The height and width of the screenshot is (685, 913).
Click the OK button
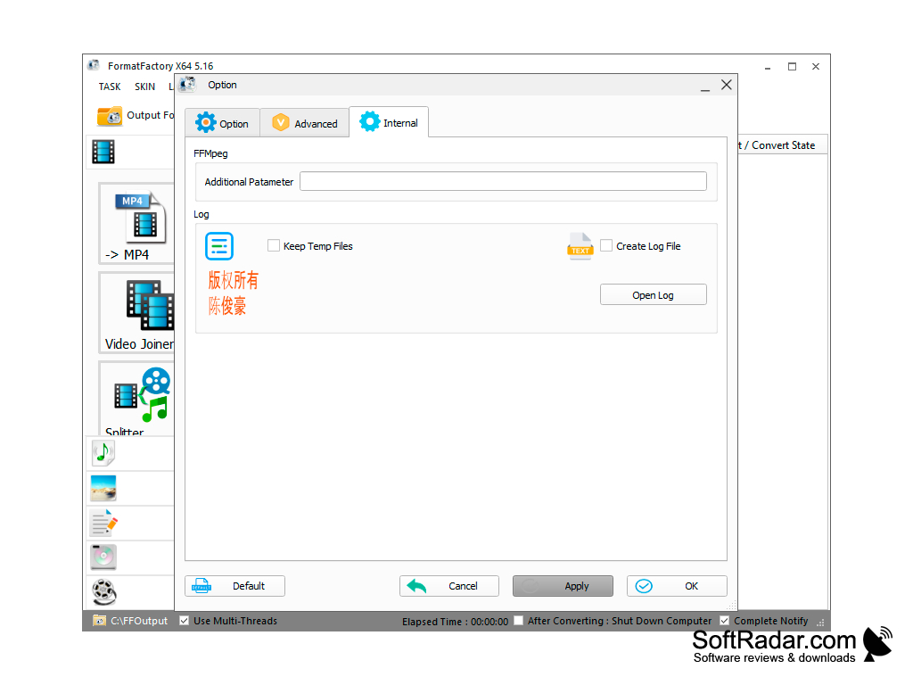point(677,586)
